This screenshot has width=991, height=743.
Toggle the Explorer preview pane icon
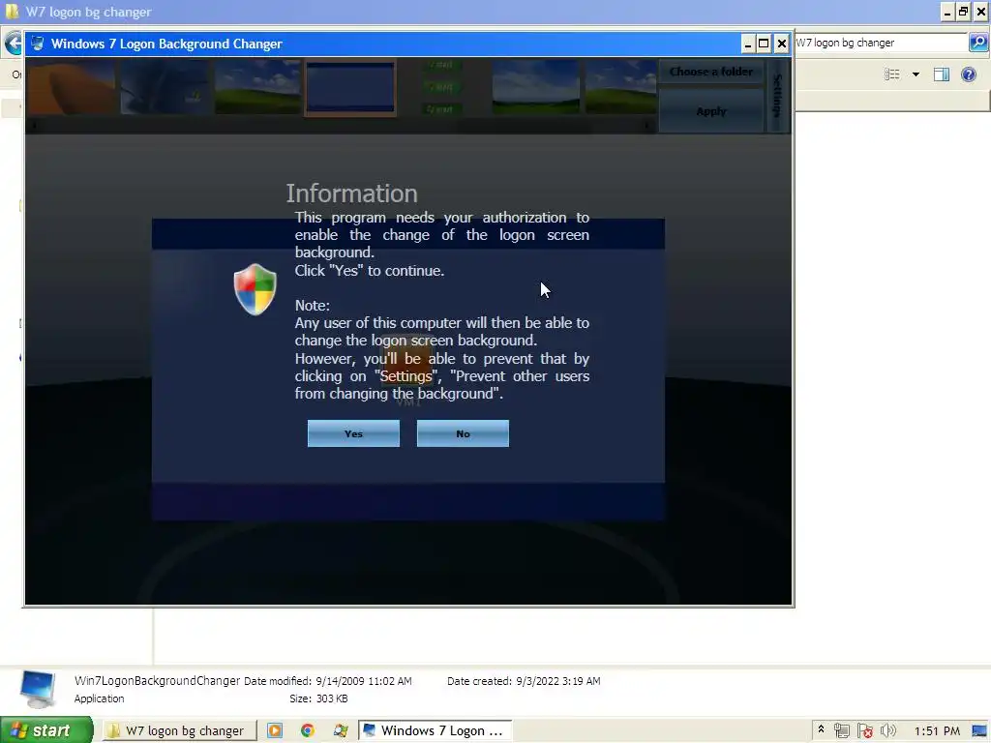[x=942, y=74]
